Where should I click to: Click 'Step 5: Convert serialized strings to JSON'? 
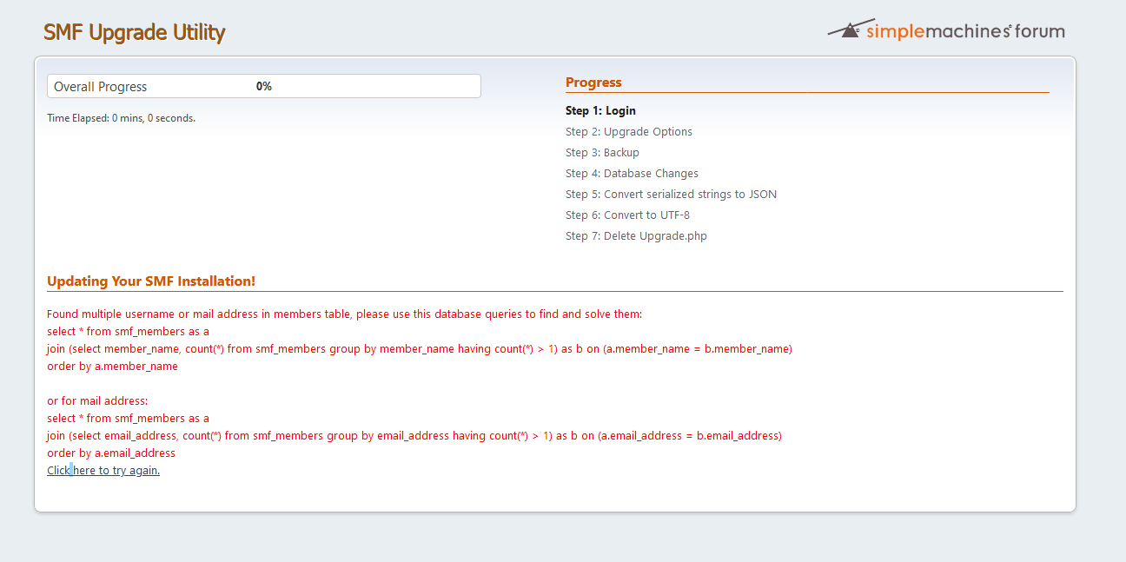(671, 194)
